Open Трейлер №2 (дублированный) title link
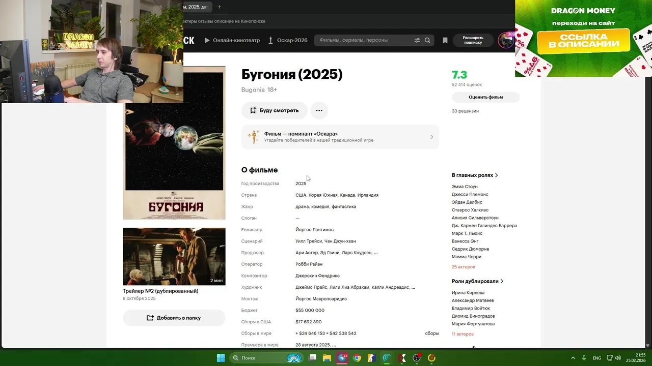This screenshot has height=366, width=652. tap(160, 291)
